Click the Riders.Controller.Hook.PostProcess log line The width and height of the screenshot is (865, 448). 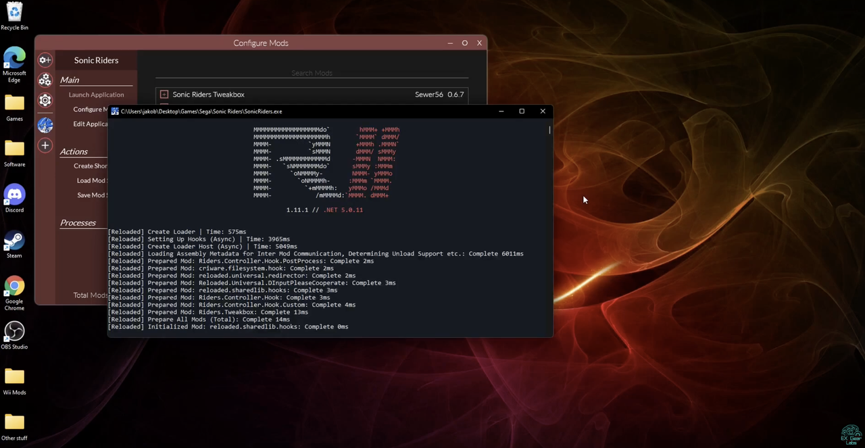pyautogui.click(x=241, y=261)
